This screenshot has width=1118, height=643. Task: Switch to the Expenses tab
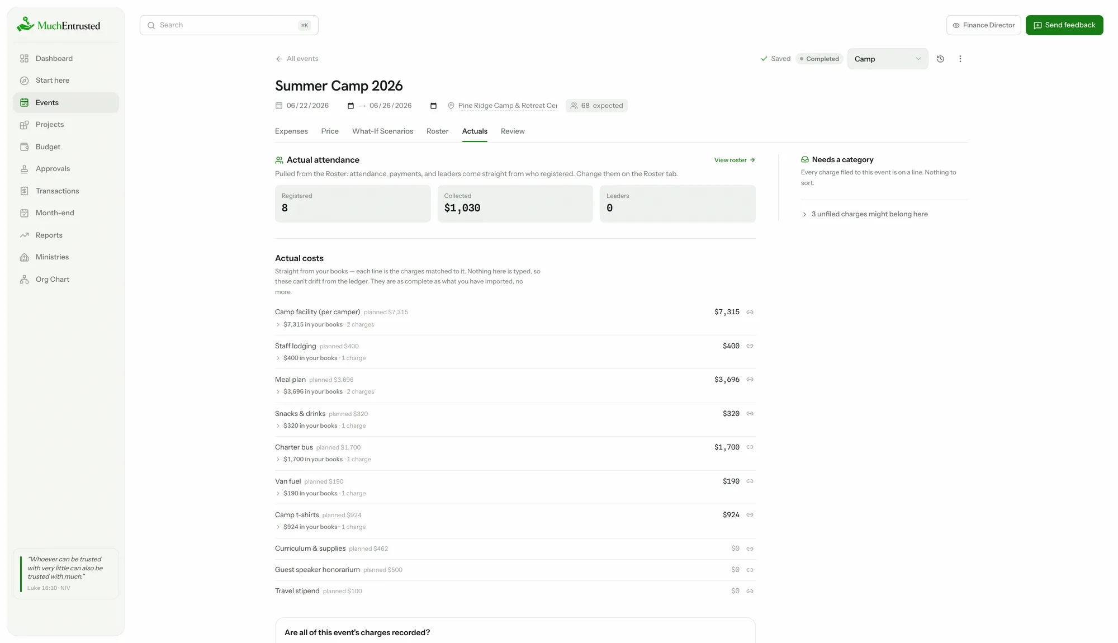point(291,131)
